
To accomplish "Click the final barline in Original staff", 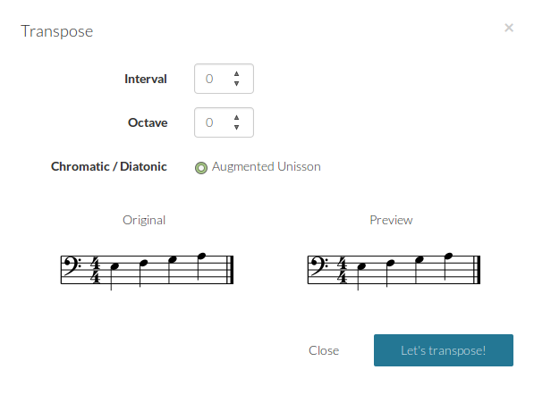I will [x=230, y=270].
